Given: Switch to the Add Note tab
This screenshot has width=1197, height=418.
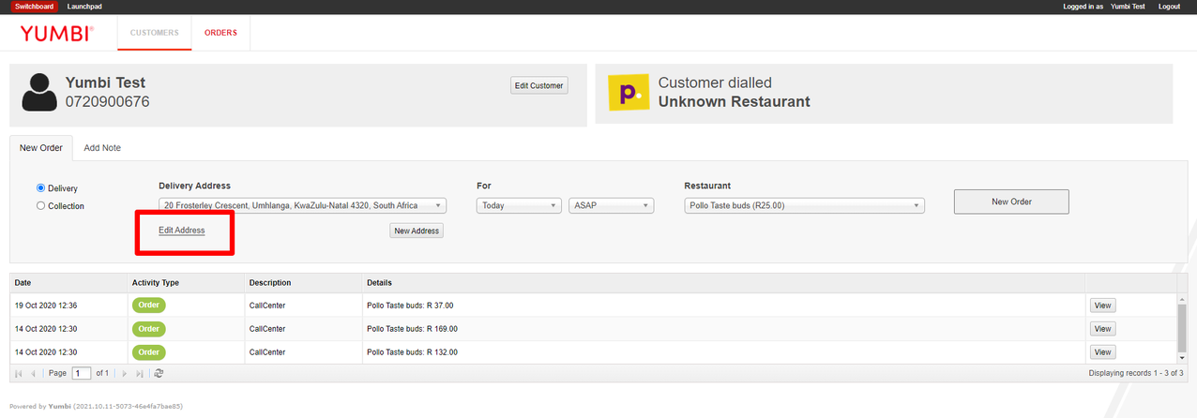Looking at the screenshot, I should point(102,148).
